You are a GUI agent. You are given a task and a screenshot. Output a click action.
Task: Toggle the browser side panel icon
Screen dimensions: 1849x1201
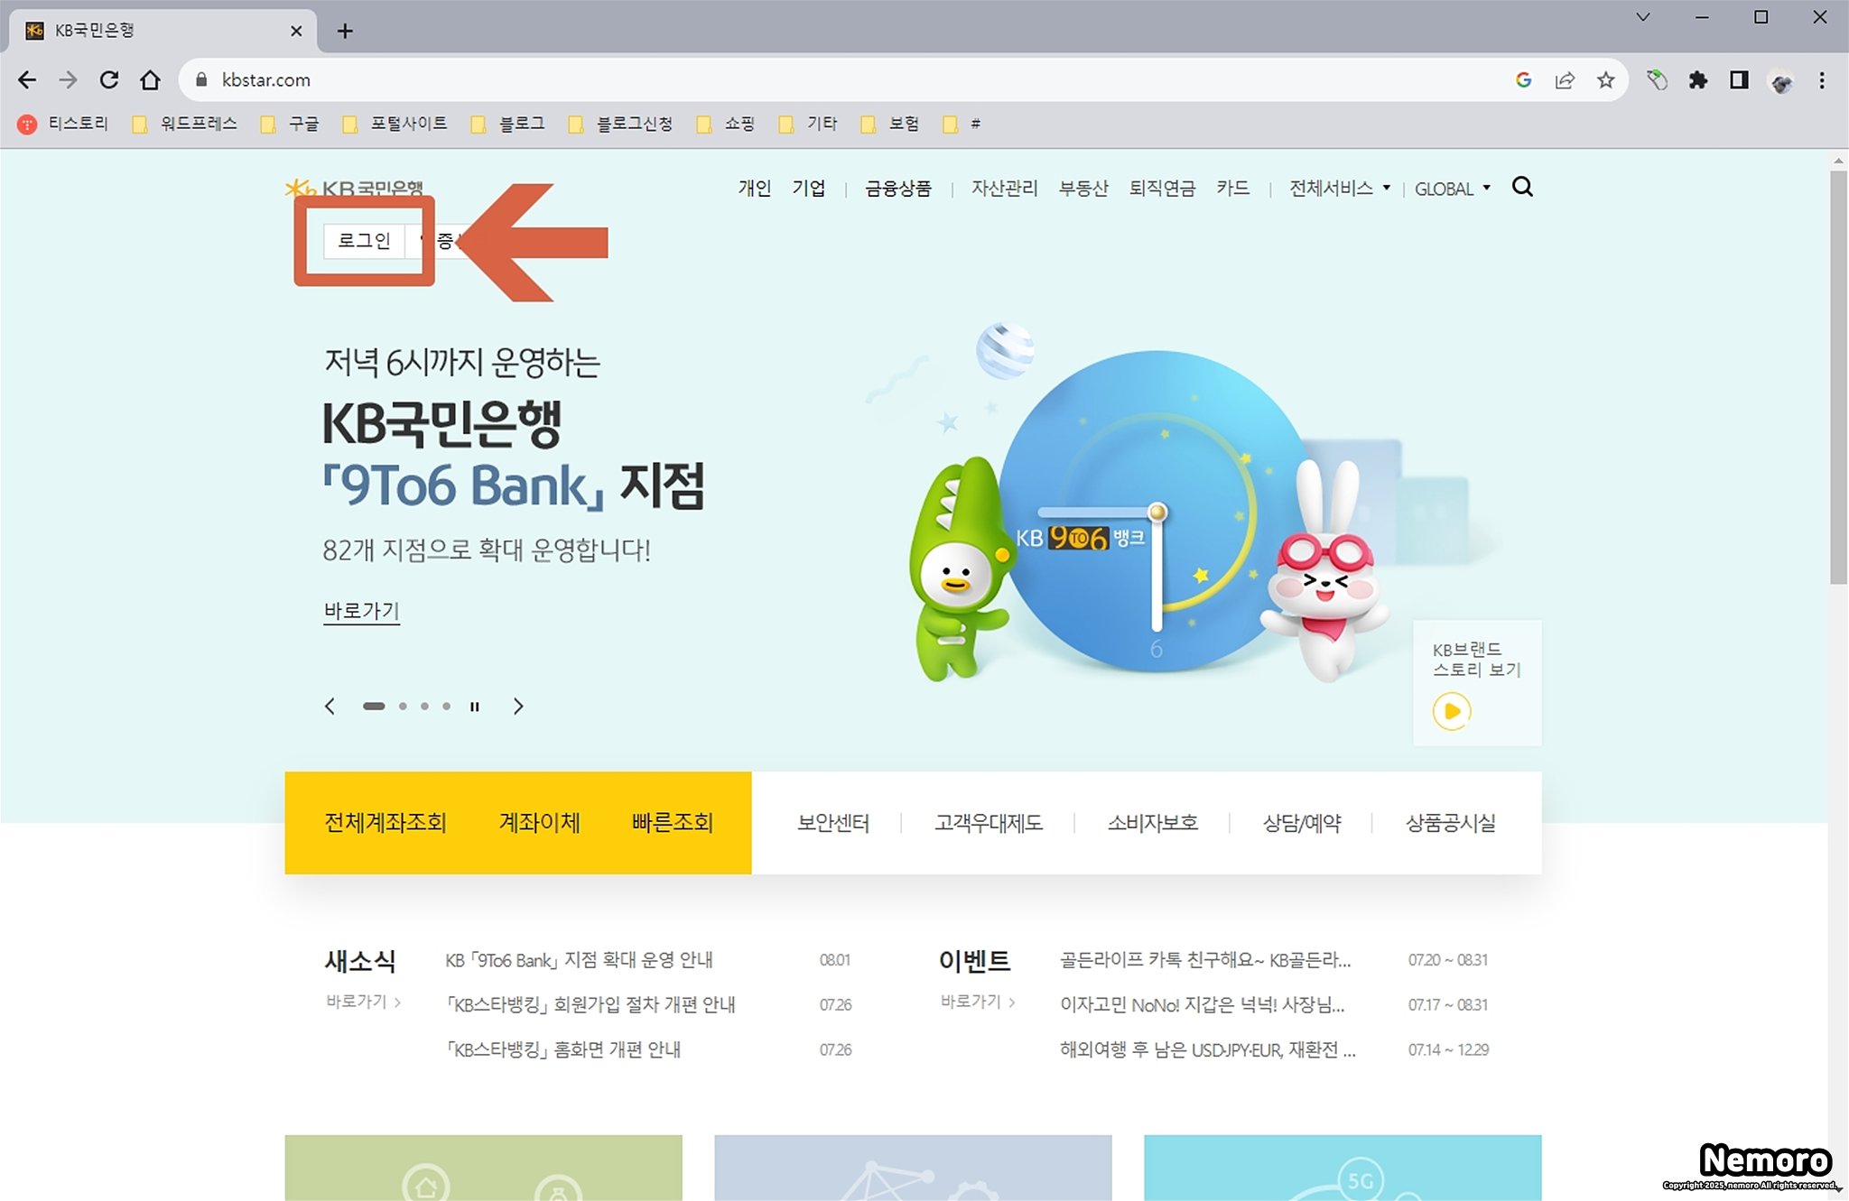[x=1739, y=80]
